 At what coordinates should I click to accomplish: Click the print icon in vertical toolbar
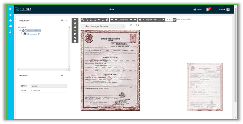75,23
